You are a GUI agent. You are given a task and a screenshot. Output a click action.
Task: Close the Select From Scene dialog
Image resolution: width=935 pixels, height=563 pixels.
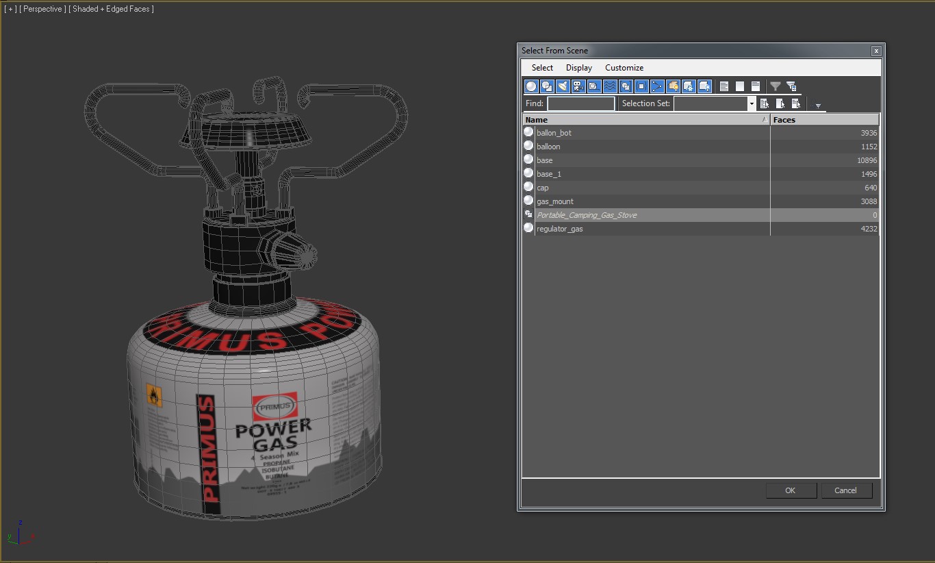click(876, 51)
